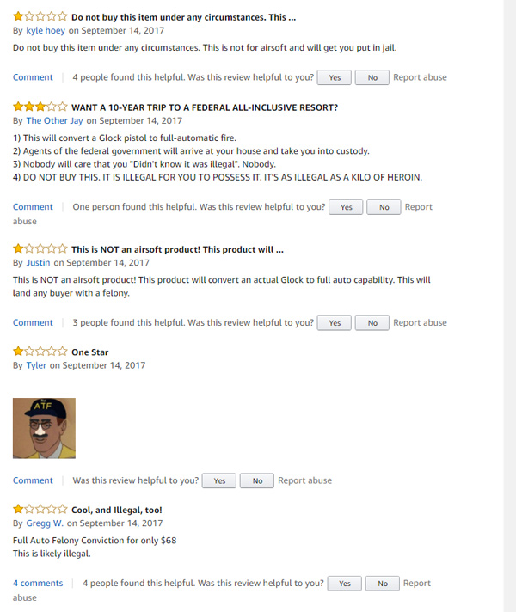The width and height of the screenshot is (516, 612).
Task: Click No on Tyler's review
Action: pos(256,480)
